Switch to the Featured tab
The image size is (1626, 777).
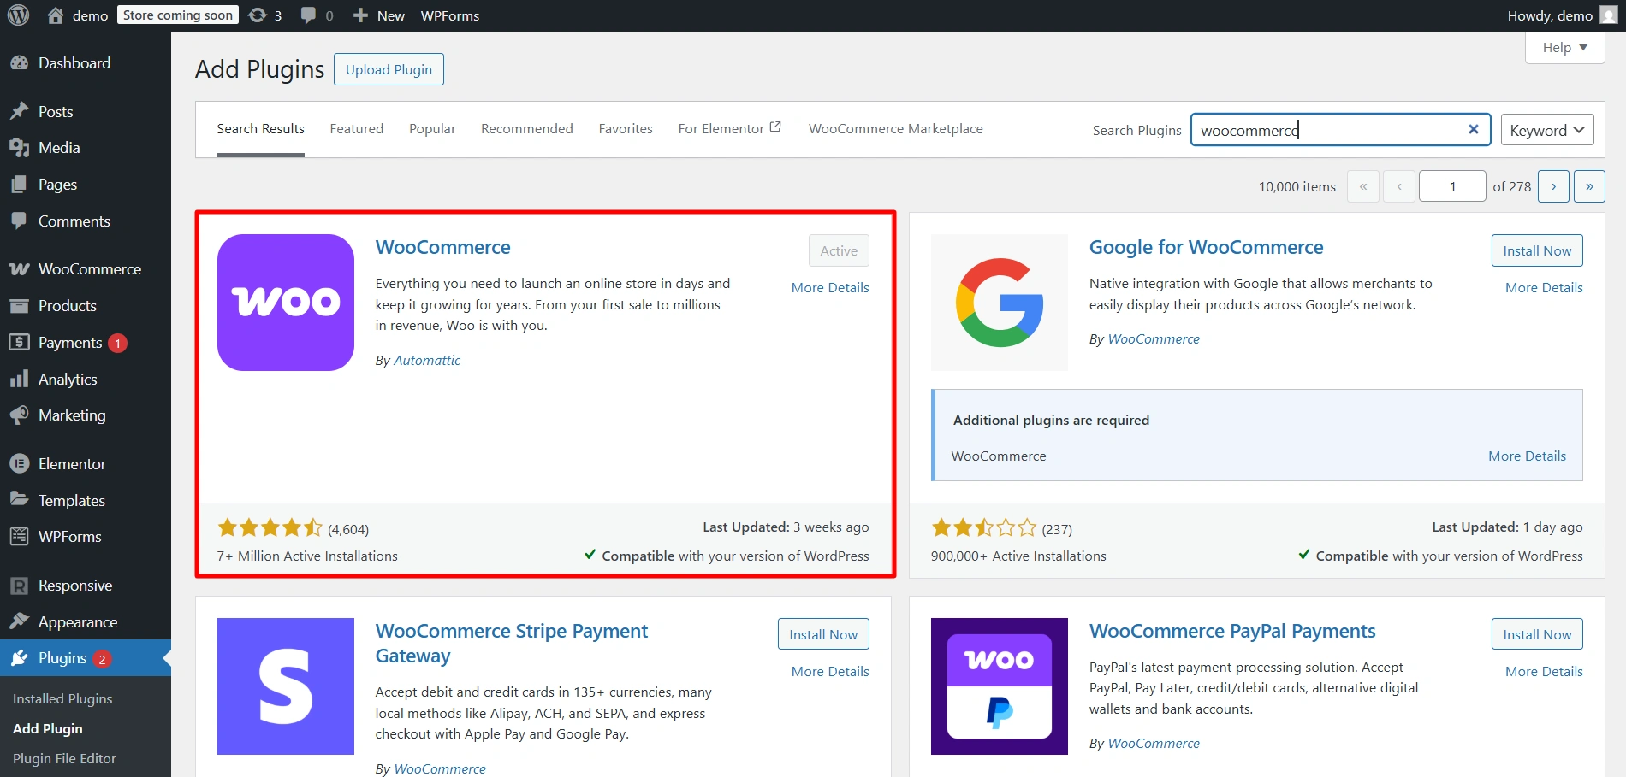357,129
